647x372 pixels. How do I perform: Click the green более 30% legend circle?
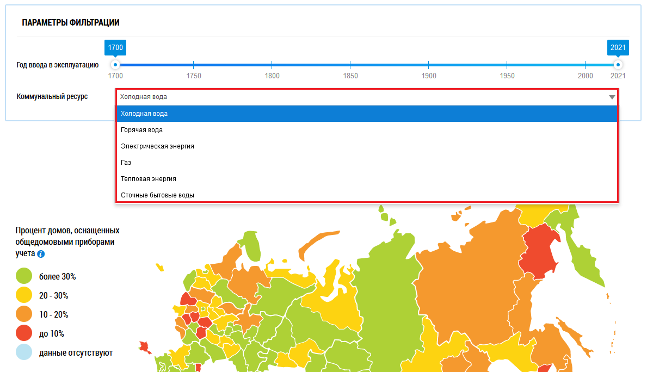24,276
